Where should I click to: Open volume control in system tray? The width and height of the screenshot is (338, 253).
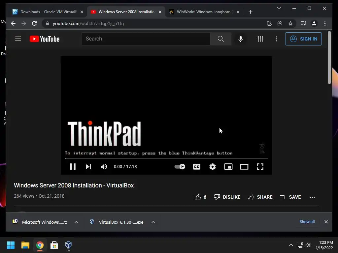point(308,245)
